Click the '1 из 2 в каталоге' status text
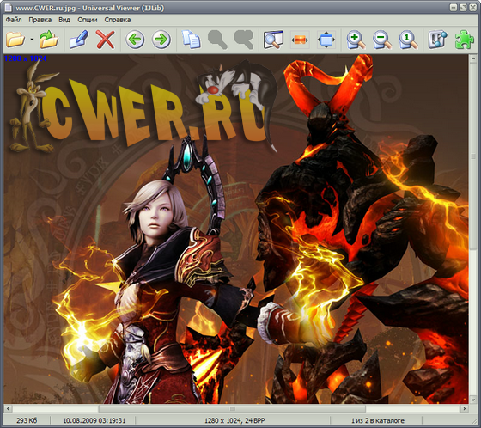The width and height of the screenshot is (481, 428). click(x=378, y=420)
